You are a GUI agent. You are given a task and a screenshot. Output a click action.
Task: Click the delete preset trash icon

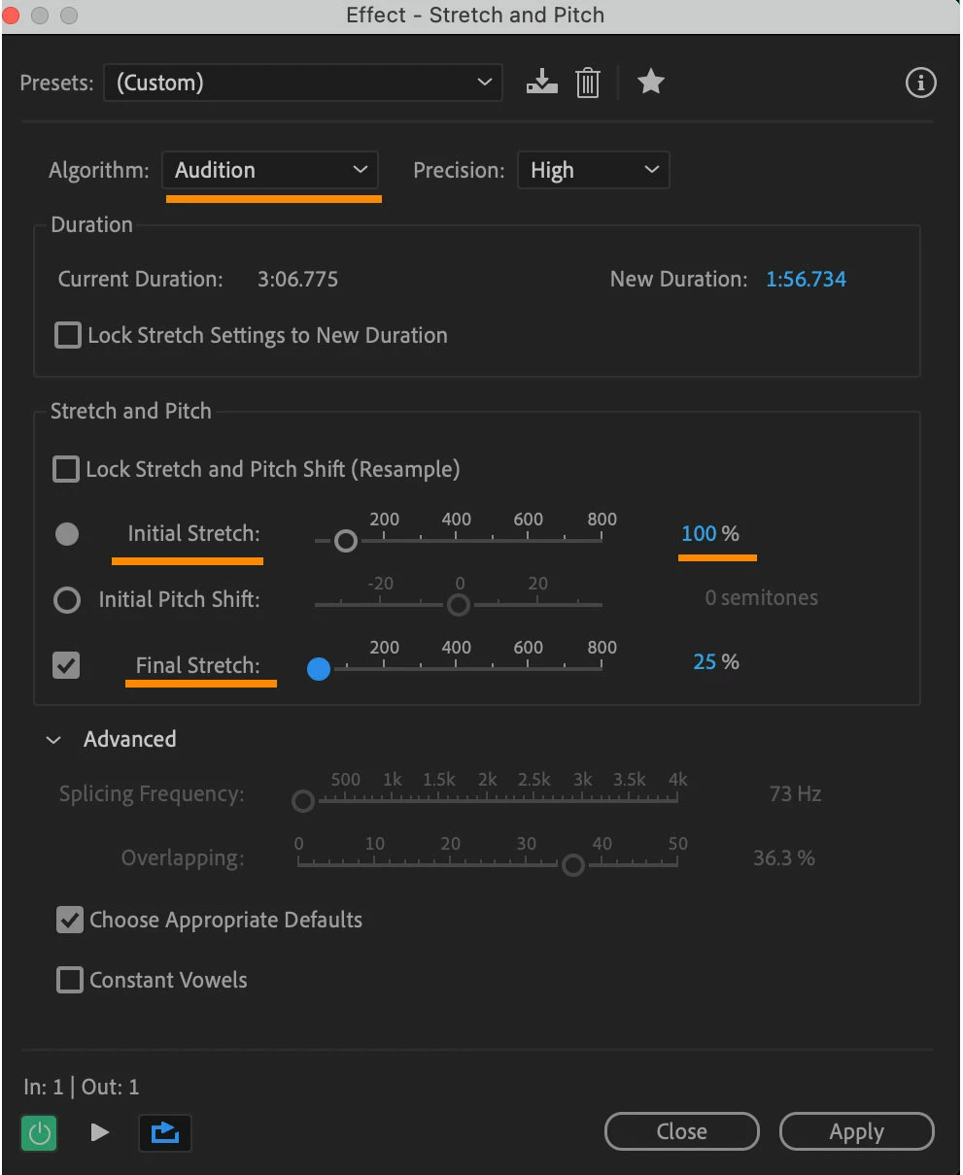point(587,83)
